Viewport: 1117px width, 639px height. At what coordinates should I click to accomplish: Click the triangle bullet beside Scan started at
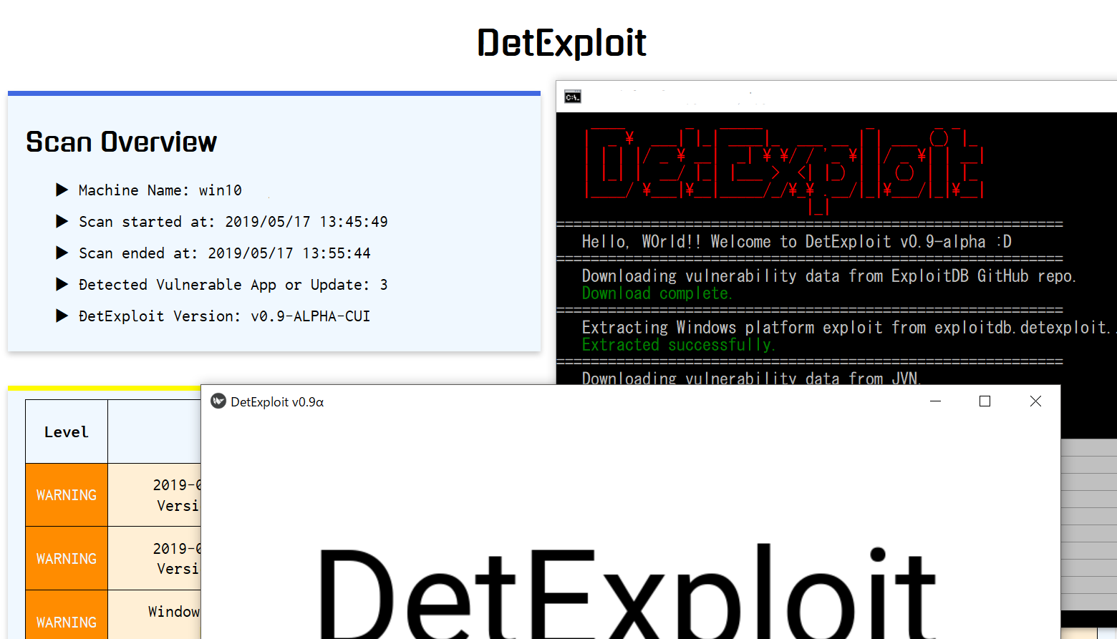pyautogui.click(x=62, y=221)
